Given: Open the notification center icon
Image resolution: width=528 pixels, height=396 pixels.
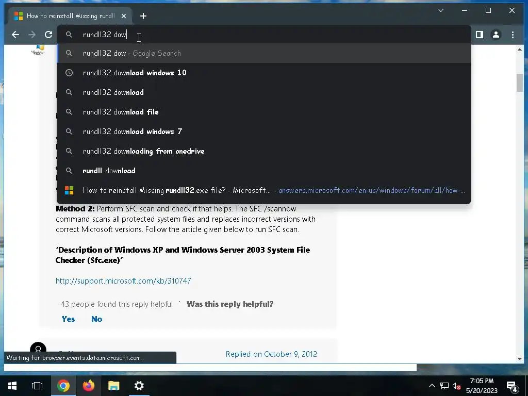Looking at the screenshot, I should point(512,387).
